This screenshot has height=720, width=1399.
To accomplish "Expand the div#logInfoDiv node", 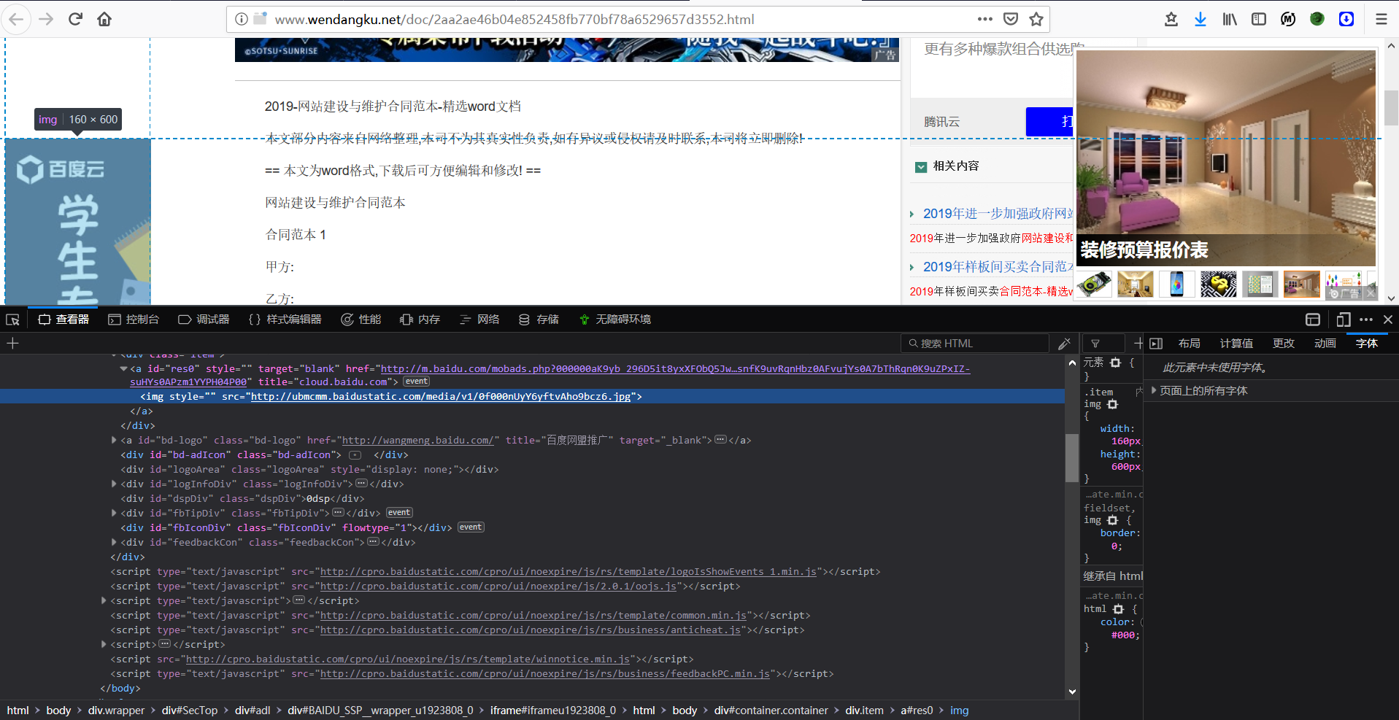I will coord(114,484).
